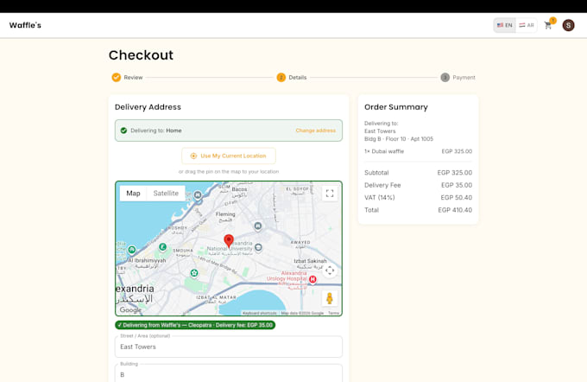Switch map to Map view

tap(133, 194)
